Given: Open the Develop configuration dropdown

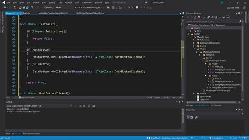Looking at the screenshot, I should [x=49, y=7].
